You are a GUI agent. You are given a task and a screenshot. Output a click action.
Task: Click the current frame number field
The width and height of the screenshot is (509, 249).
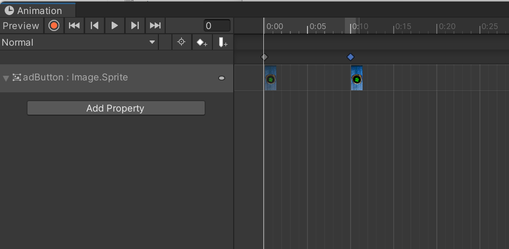pos(217,25)
